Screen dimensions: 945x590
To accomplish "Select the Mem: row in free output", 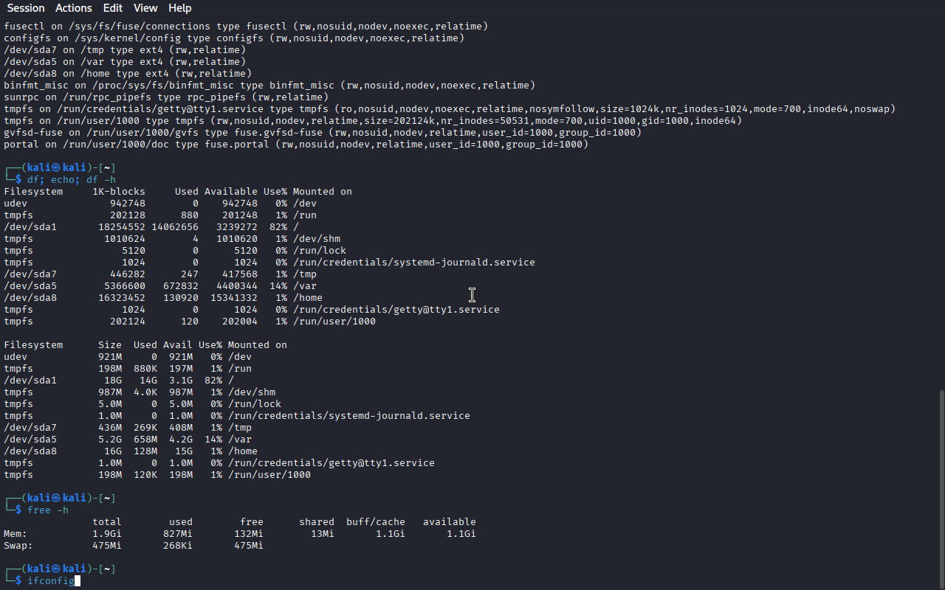I will click(240, 534).
